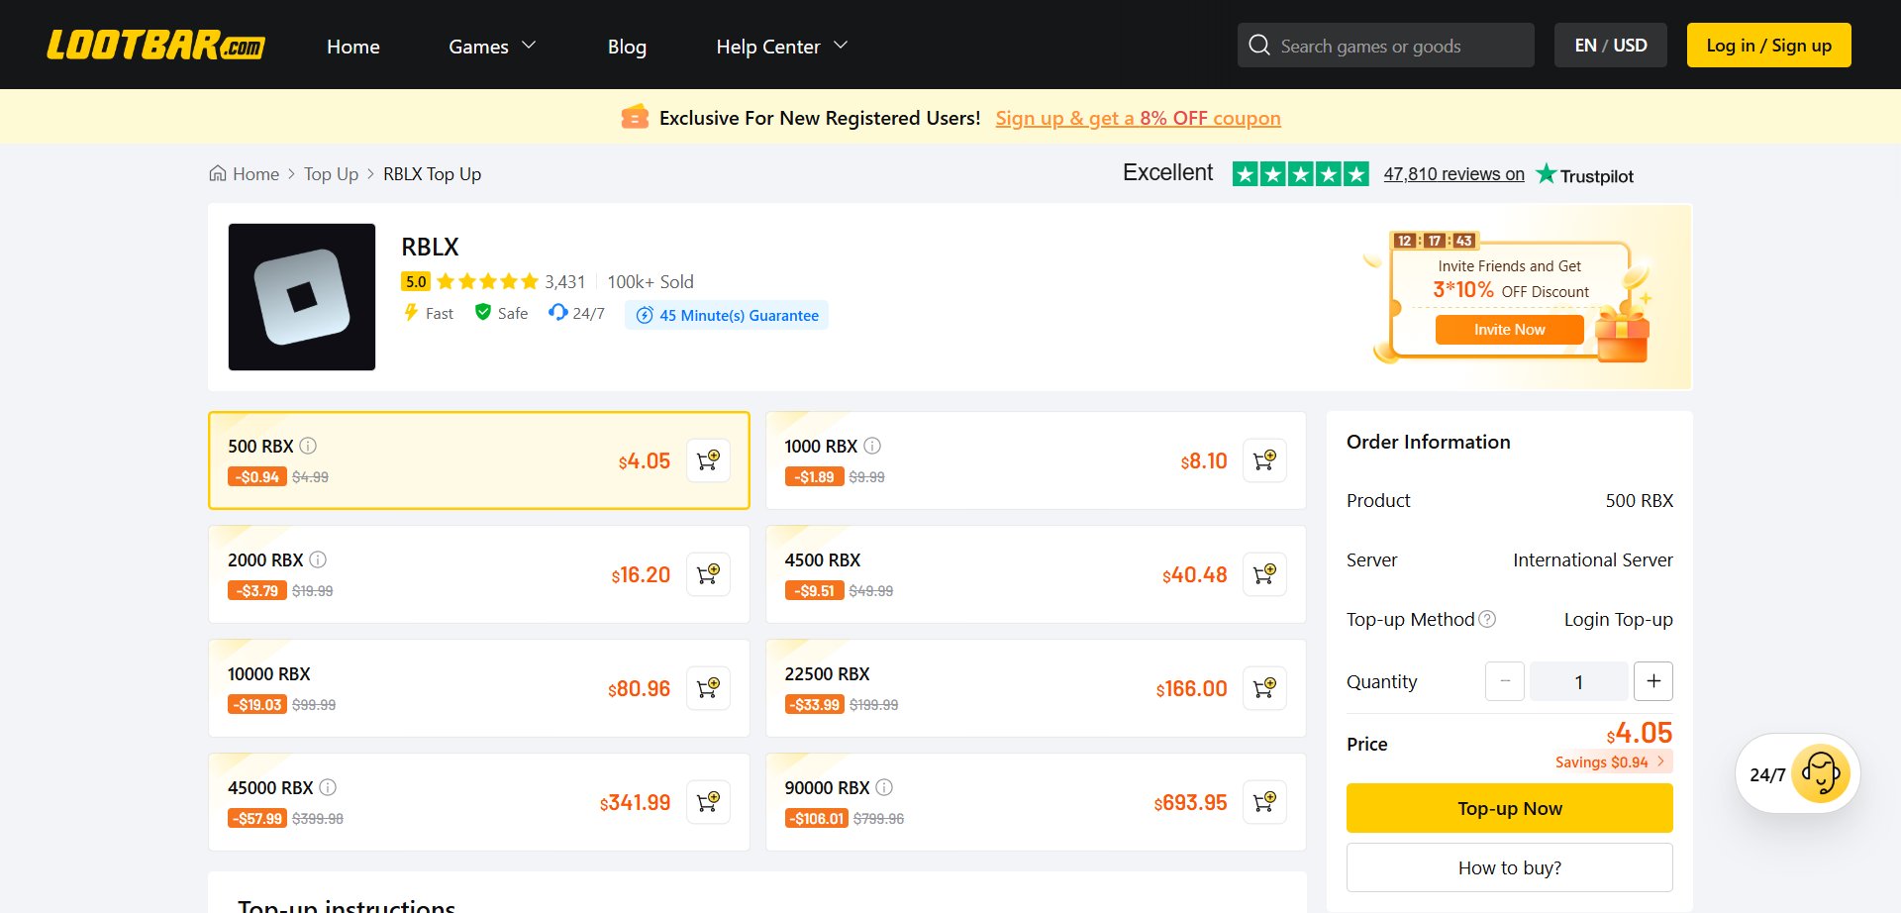Click the International Server value
This screenshot has width=1901, height=913.
point(1593,559)
